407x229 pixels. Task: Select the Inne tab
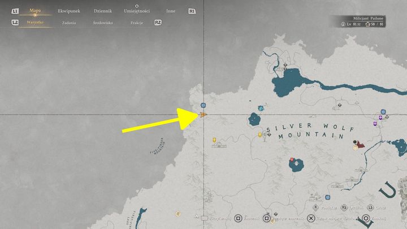[171, 11]
